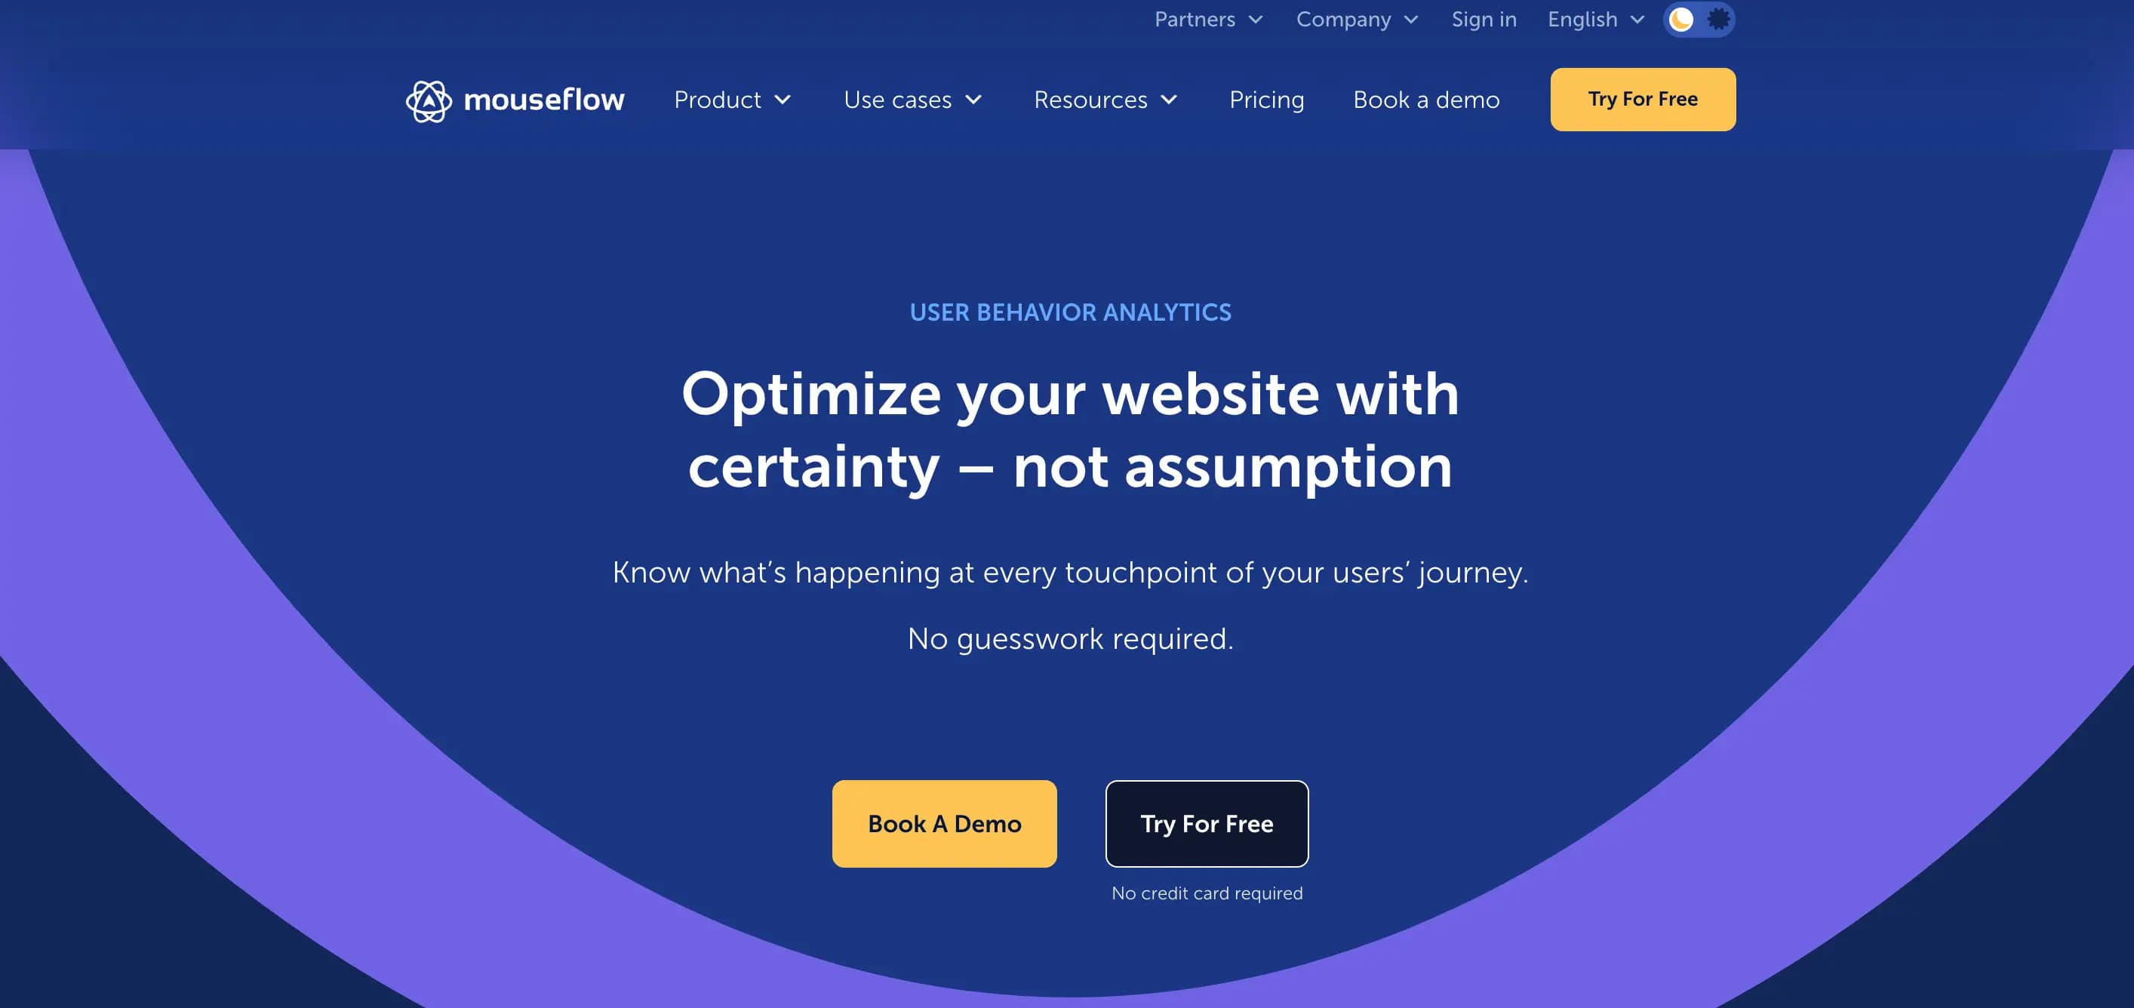Screen dimensions: 2134x1008
Task: Click the color toggle slider control
Action: pos(1697,17)
